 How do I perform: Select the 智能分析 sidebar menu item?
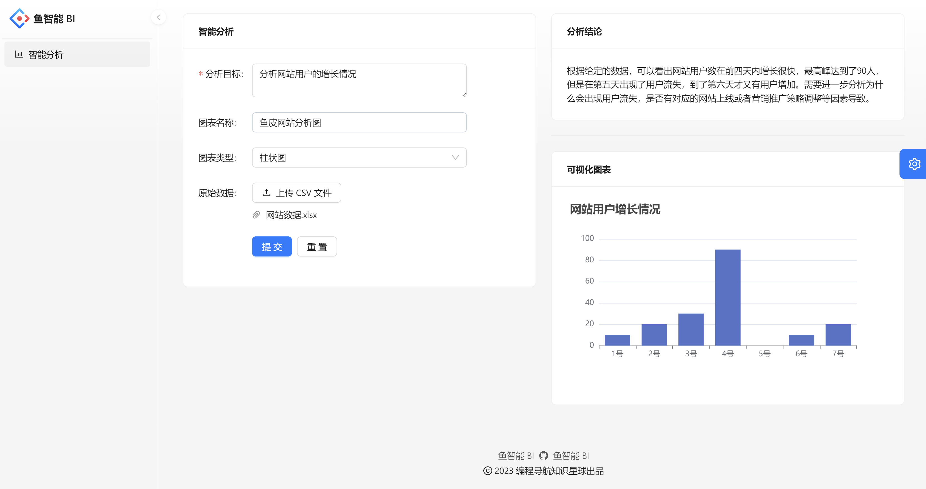(77, 55)
